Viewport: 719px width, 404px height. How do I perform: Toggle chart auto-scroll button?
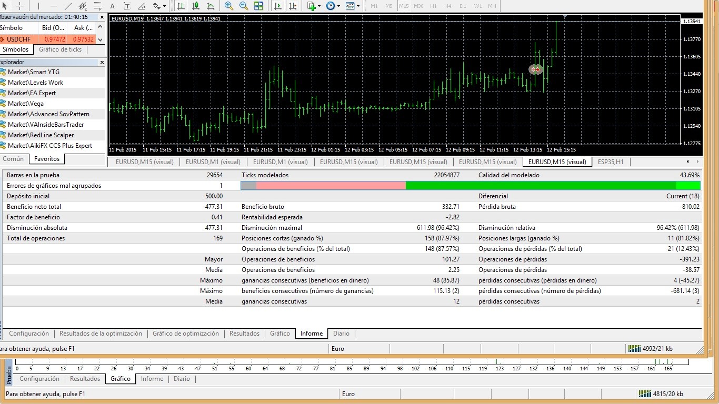point(278,6)
